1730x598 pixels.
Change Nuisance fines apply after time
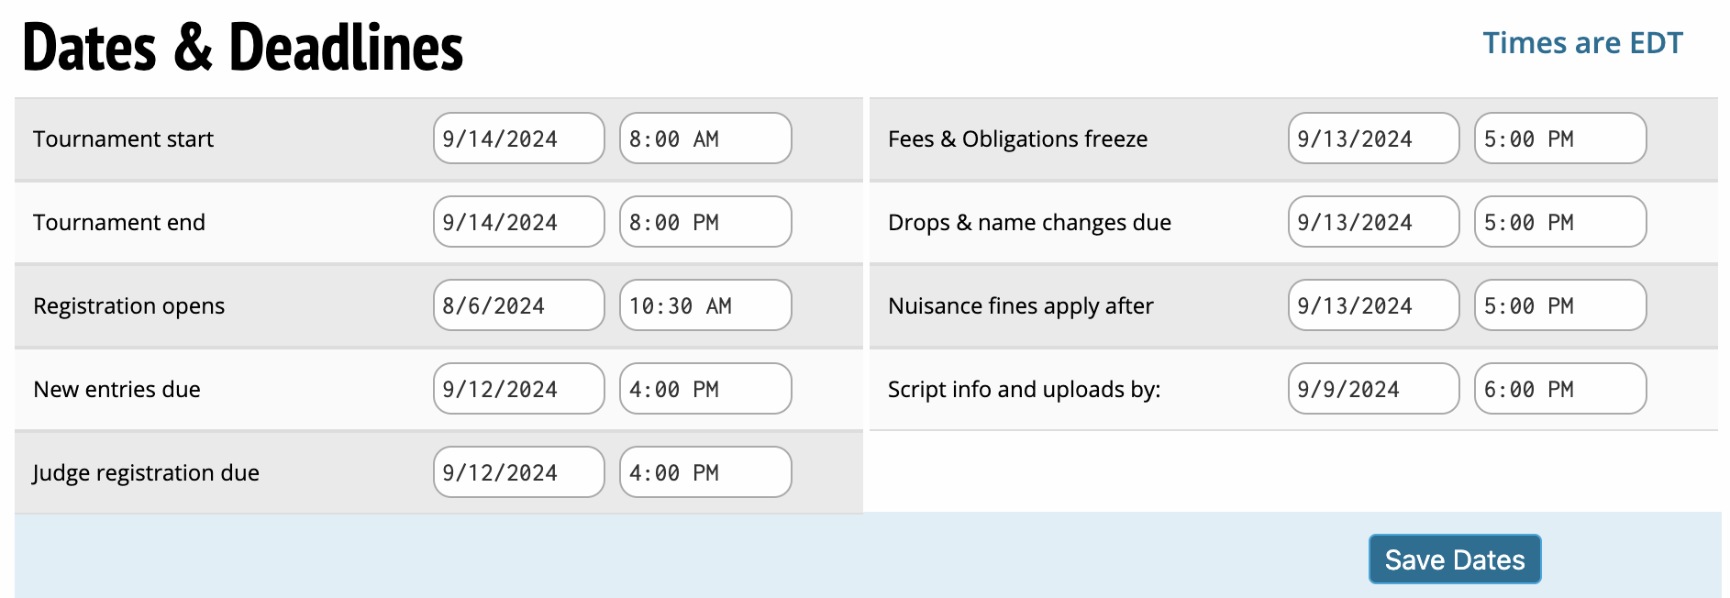click(1559, 305)
